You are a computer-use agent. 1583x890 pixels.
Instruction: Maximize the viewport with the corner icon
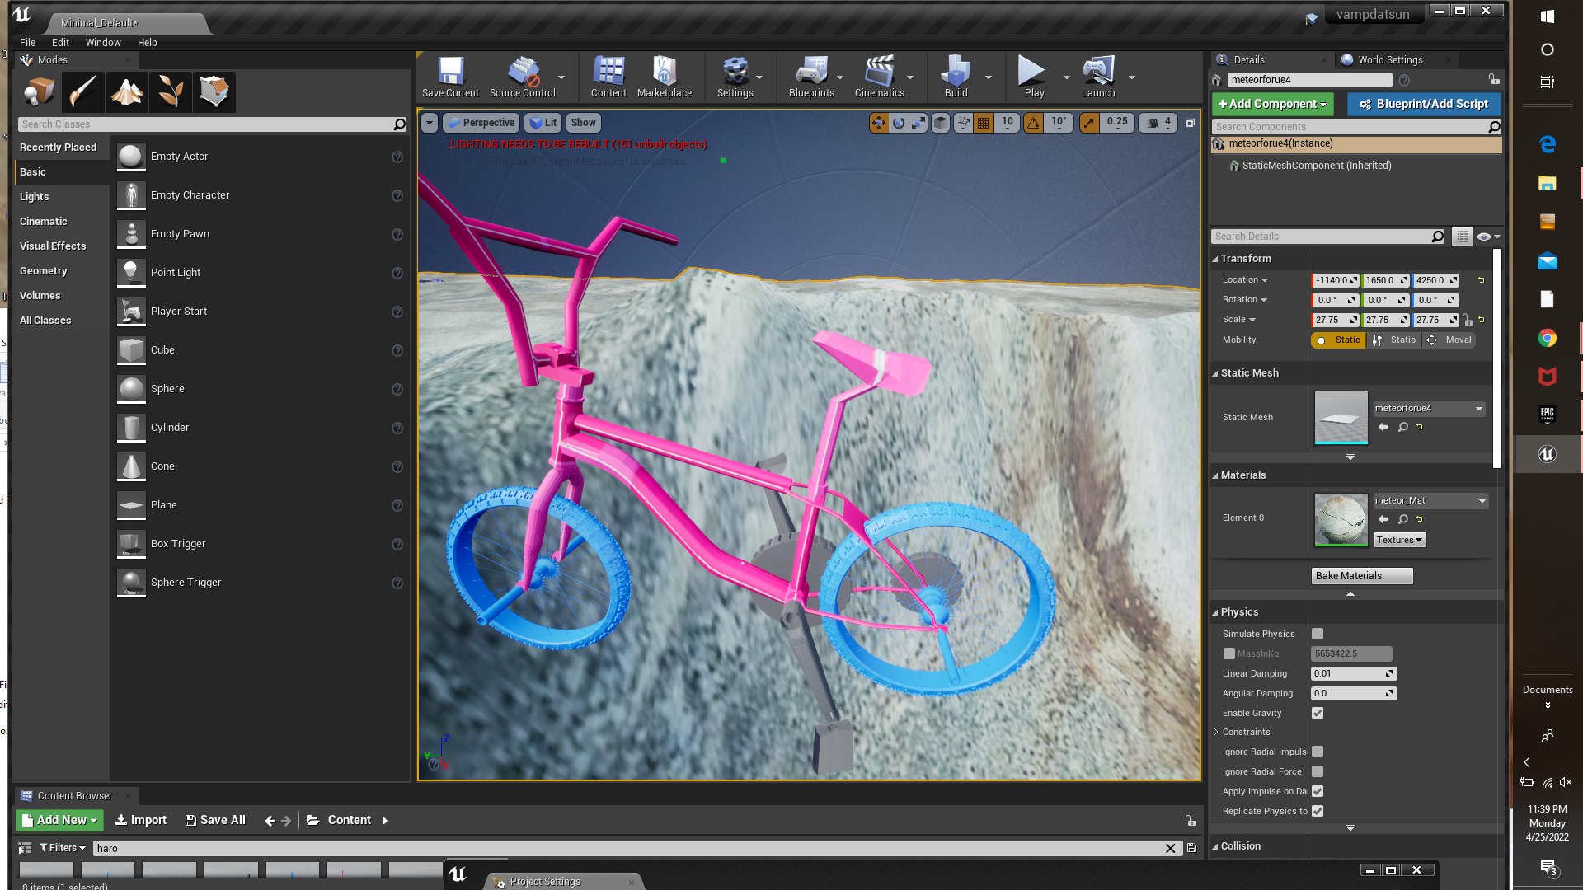(1190, 123)
